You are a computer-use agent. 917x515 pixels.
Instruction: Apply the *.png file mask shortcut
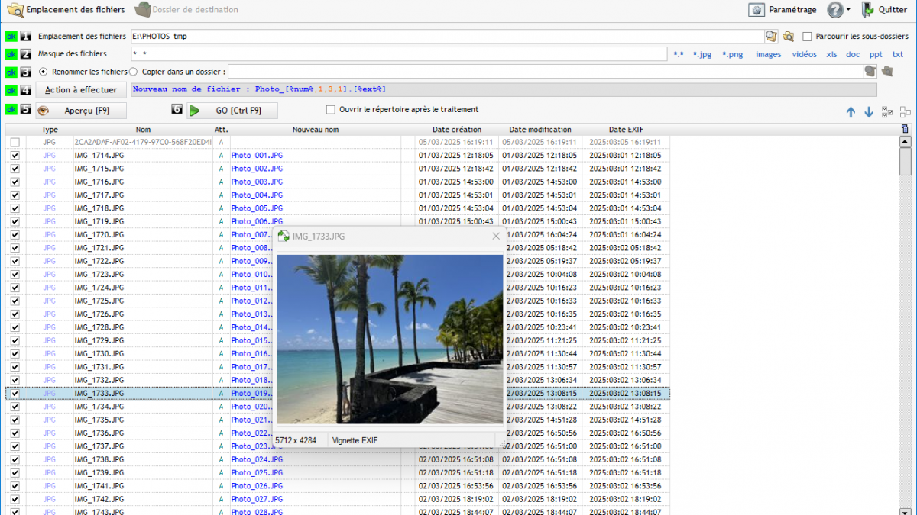pos(732,54)
